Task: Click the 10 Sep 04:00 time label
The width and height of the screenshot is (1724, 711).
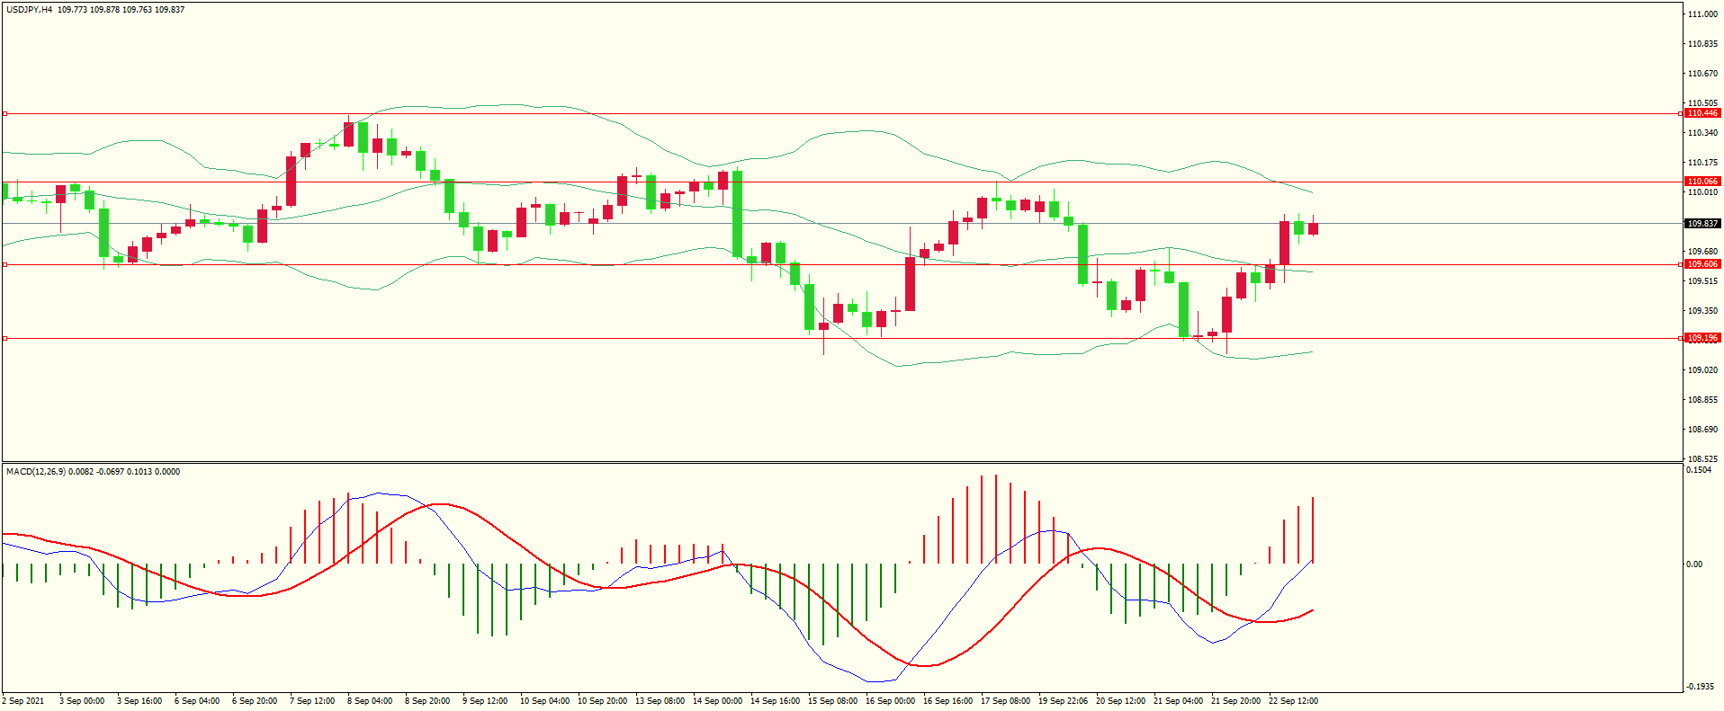Action: click(x=544, y=701)
